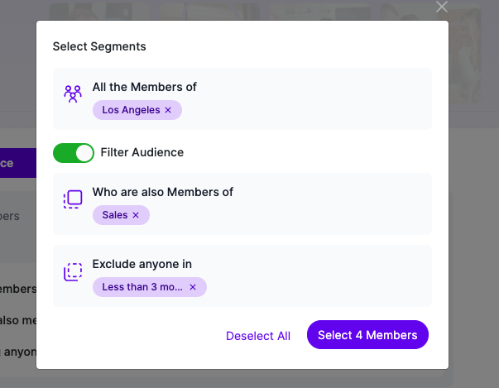Click the Filter Audience label
This screenshot has height=388, width=499.
click(142, 152)
